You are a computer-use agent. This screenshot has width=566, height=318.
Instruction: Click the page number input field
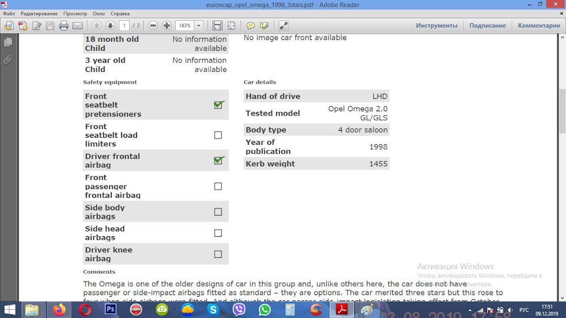[x=124, y=25]
